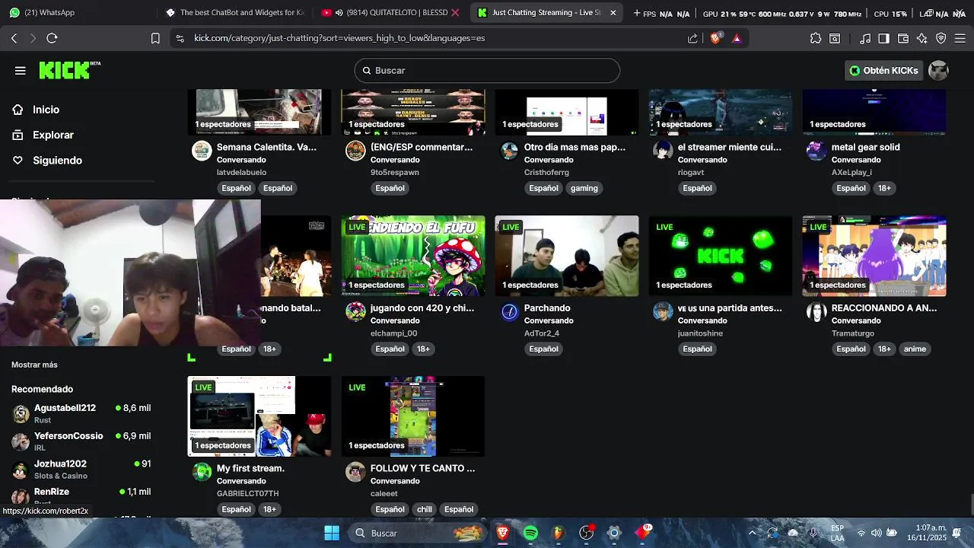Open Brave Wallet icon

pyautogui.click(x=903, y=38)
